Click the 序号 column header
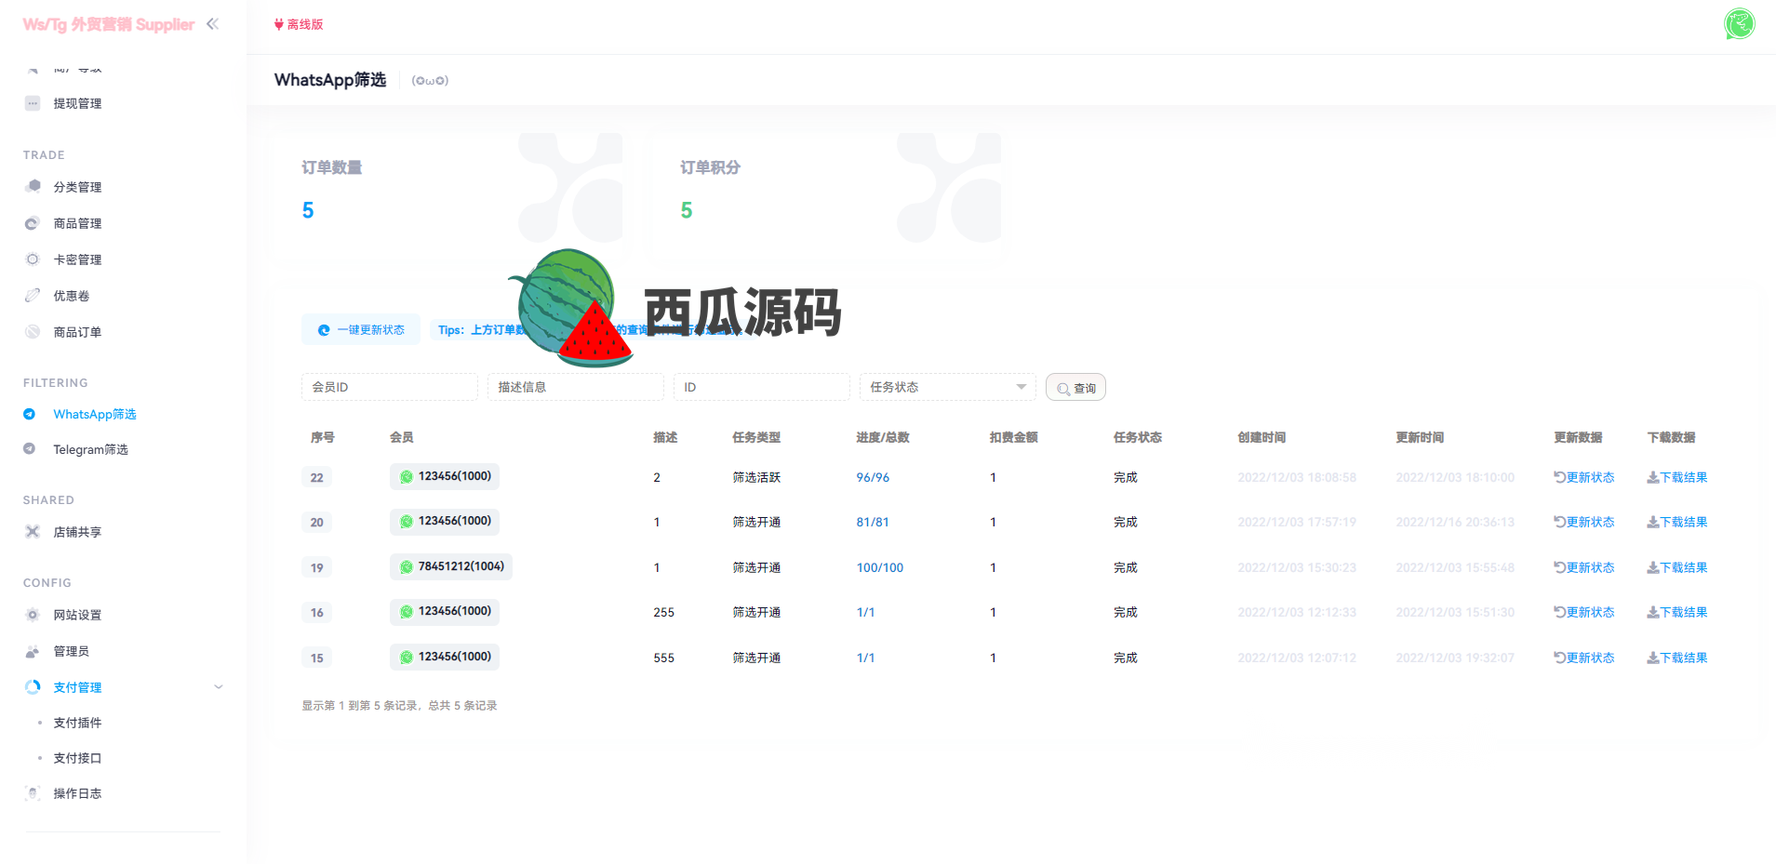 (x=323, y=437)
